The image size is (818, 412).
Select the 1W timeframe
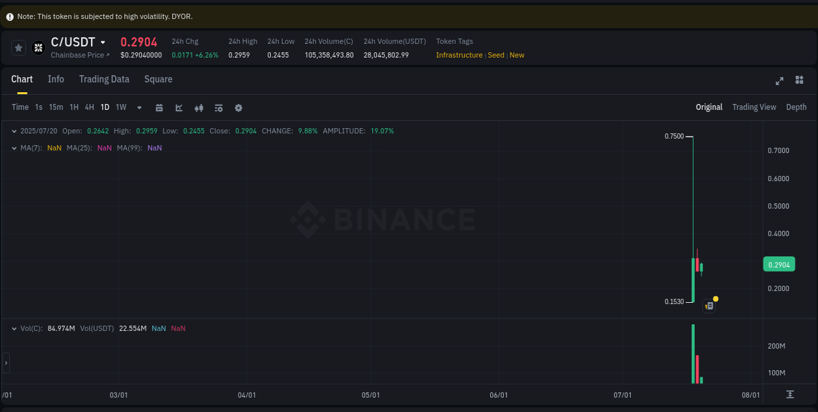120,107
